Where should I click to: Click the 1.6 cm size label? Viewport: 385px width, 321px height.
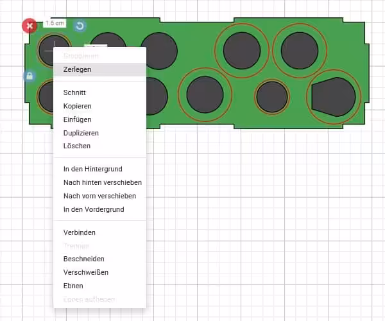click(x=55, y=22)
